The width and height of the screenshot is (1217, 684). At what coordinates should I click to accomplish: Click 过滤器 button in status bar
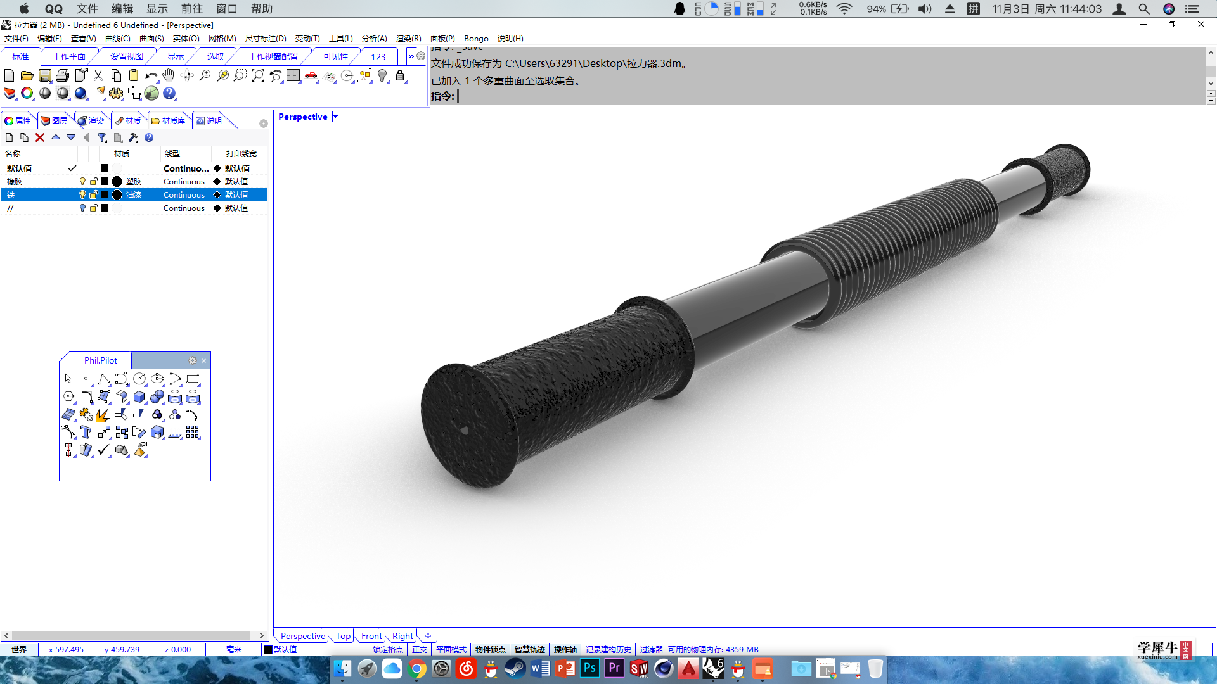651,650
